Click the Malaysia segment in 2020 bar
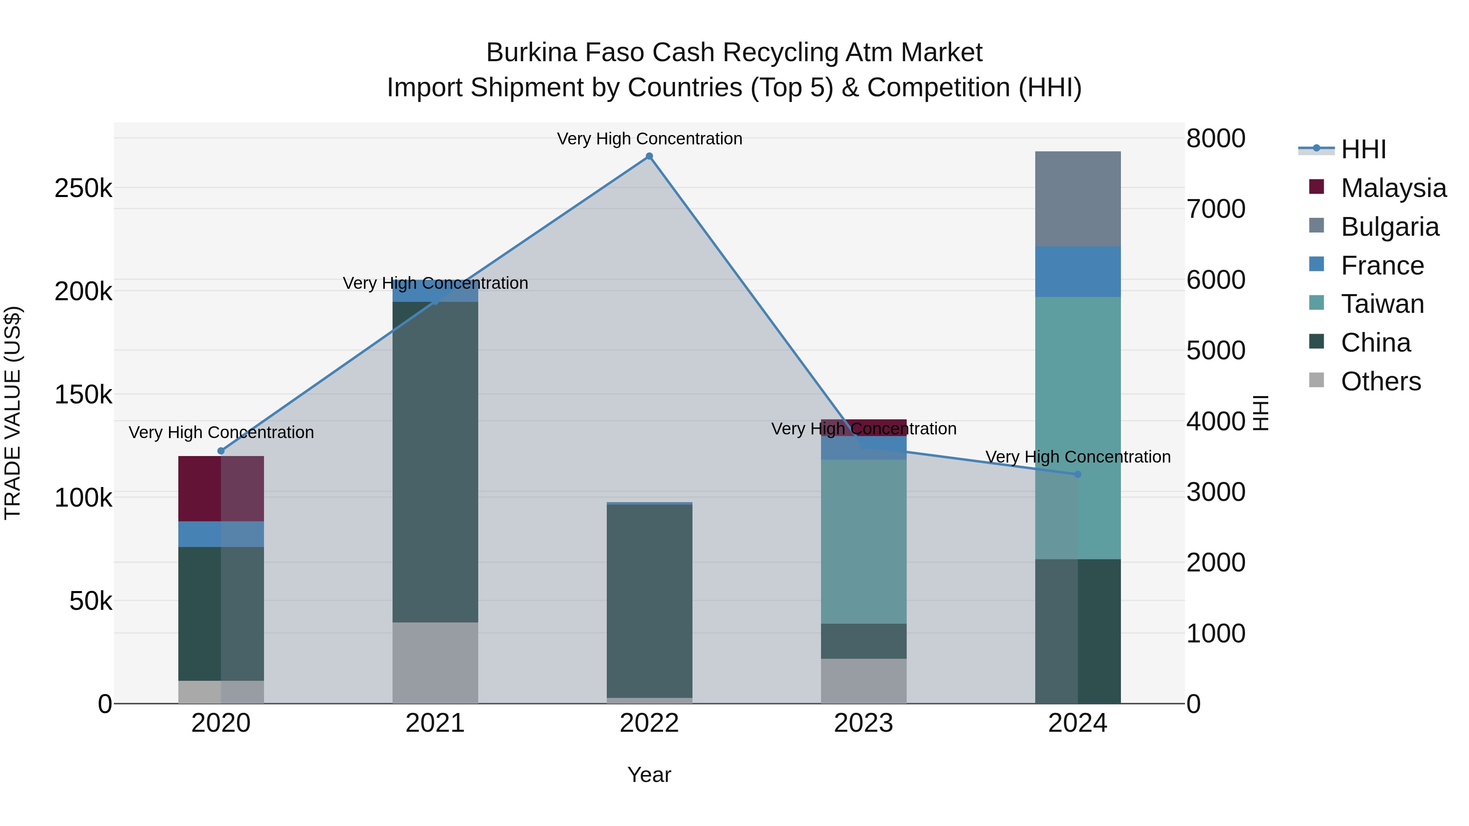 coord(221,489)
